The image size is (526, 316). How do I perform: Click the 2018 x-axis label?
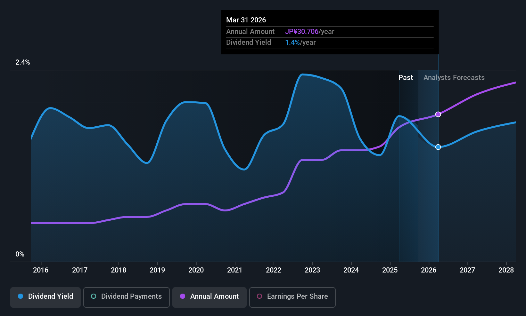(119, 270)
